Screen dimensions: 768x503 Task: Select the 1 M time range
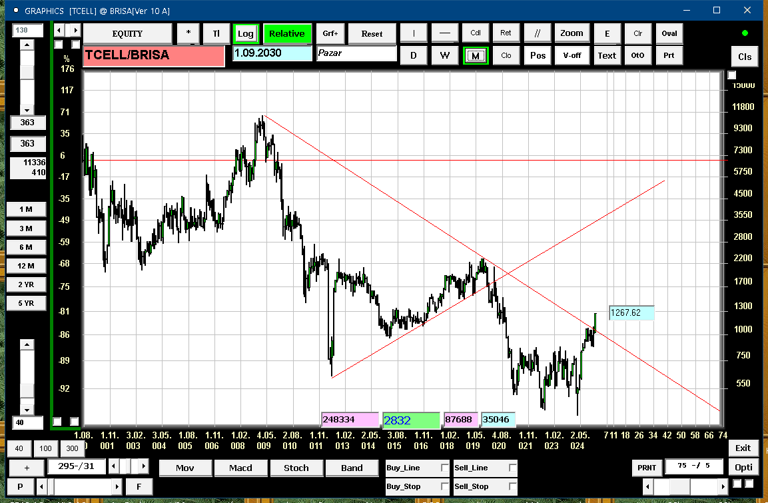pyautogui.click(x=26, y=209)
